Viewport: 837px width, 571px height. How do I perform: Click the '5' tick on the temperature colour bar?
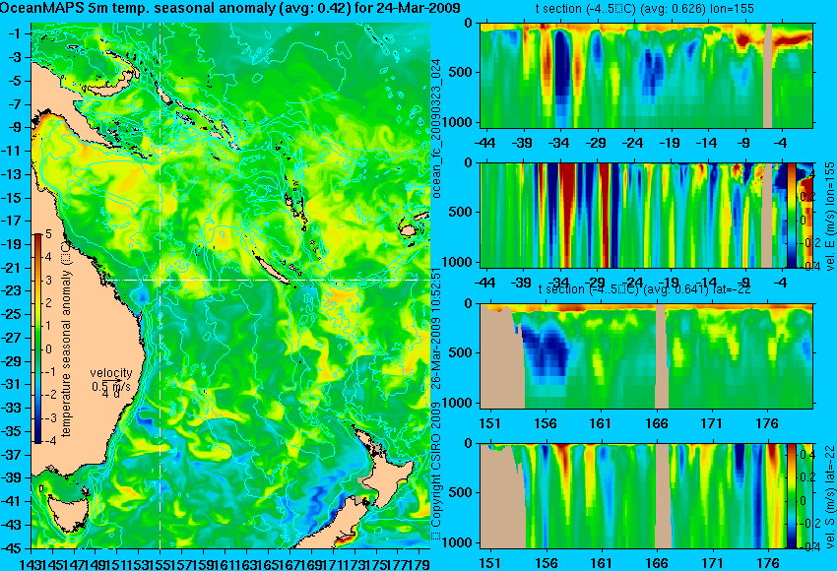pos(48,233)
